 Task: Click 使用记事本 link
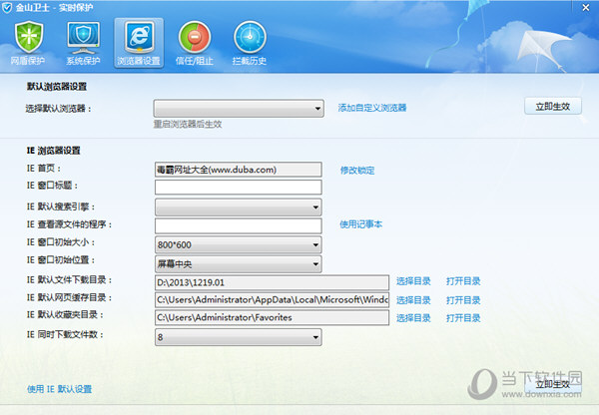[x=360, y=224]
